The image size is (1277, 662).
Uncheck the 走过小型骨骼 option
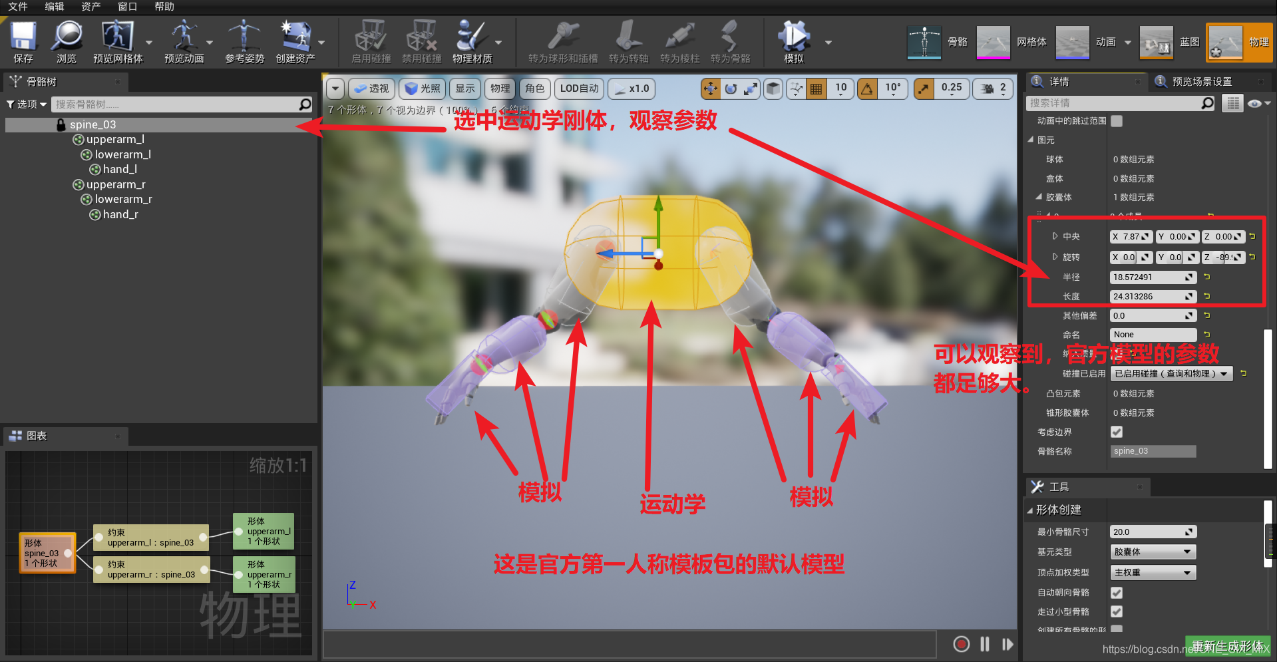coord(1116,611)
